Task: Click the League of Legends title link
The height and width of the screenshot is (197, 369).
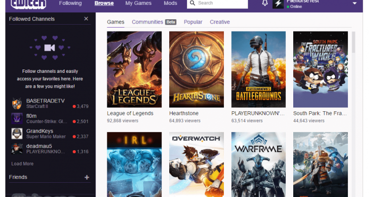Action: tap(130, 113)
